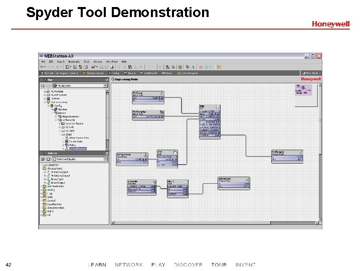Click the cut scissors toolbar icon
This screenshot has height=271, width=361.
point(119,67)
